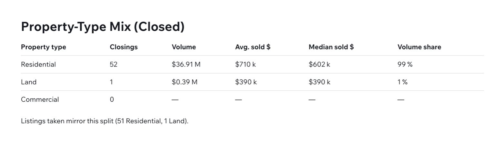Viewport: 504px width, 142px height.
Task: Click the Property type column header
Action: (x=44, y=47)
